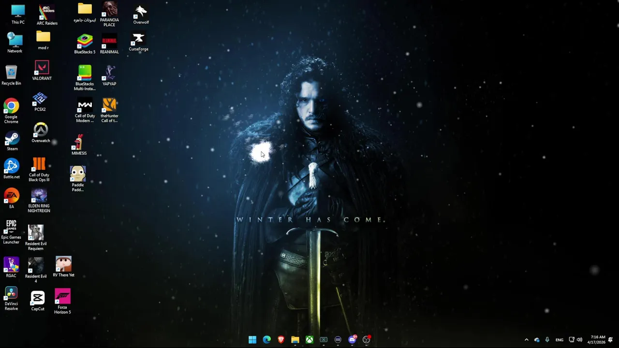Click the Overwolf desktop icon
Image resolution: width=619 pixels, height=348 pixels.
click(x=141, y=14)
